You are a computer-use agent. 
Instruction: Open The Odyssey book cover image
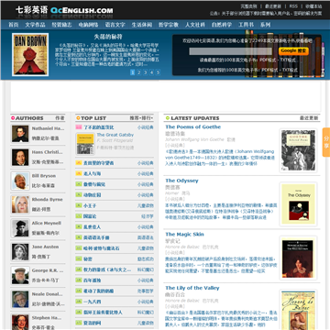tap(298, 203)
